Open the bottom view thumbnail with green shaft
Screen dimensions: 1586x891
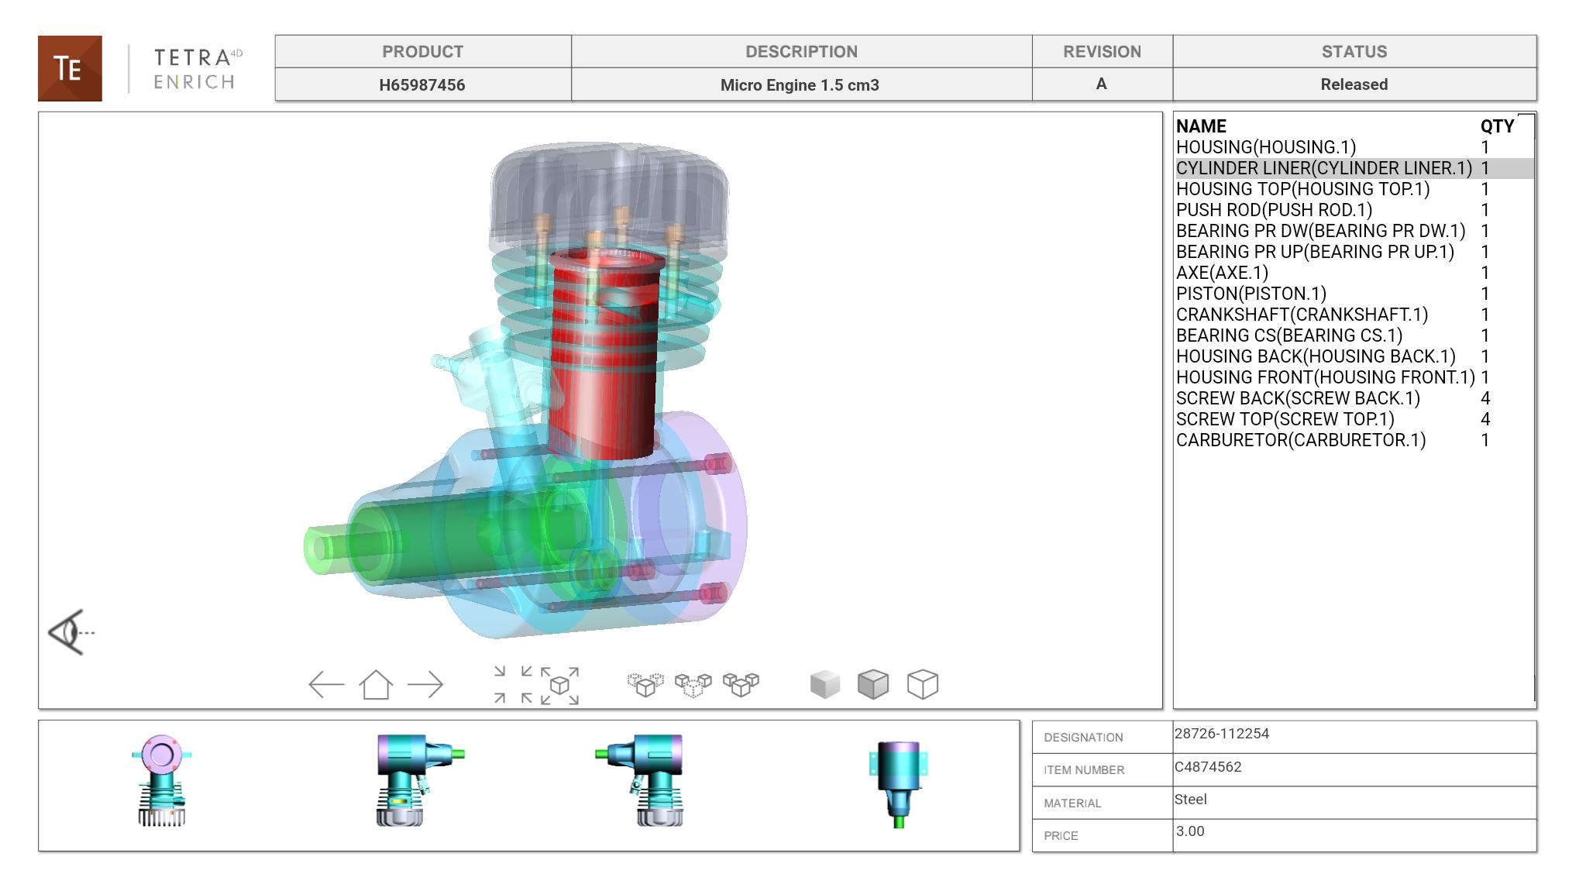point(899,784)
